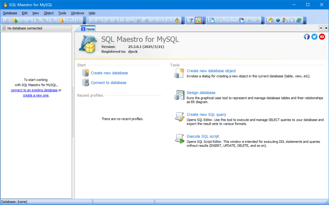Open the Tools menu
Image resolution: width=329 pixels, height=205 pixels.
pyautogui.click(x=62, y=13)
